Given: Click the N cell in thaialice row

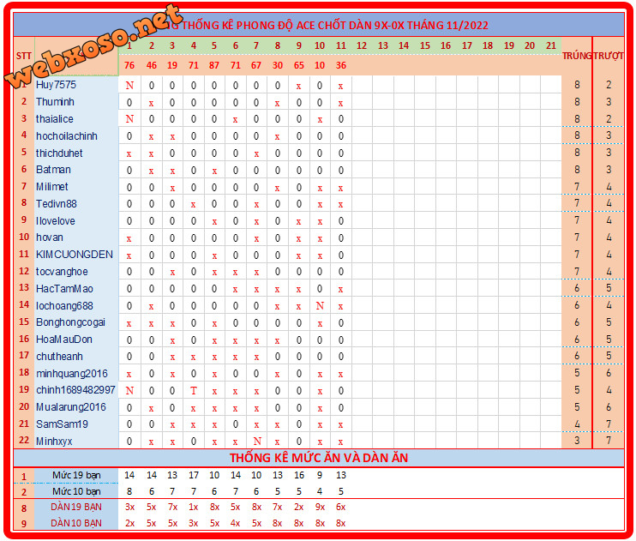Looking at the screenshot, I should 129,119.
